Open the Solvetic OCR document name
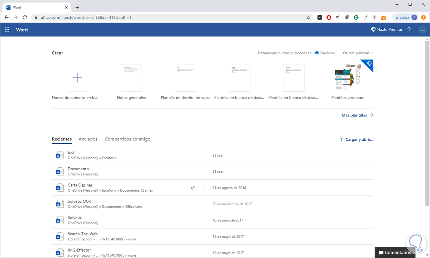 [79, 201]
